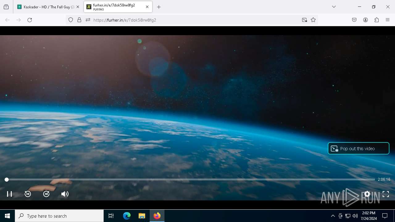This screenshot has height=222, width=395.
Task: Restore down the Firefox window
Action: tap(374, 7)
